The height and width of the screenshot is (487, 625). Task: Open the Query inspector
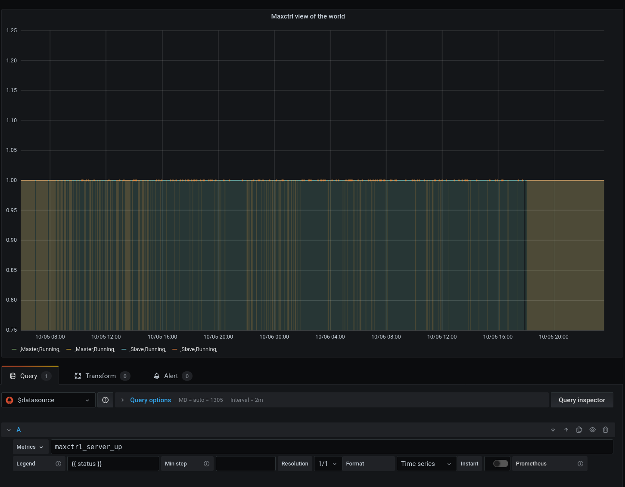tap(581, 400)
